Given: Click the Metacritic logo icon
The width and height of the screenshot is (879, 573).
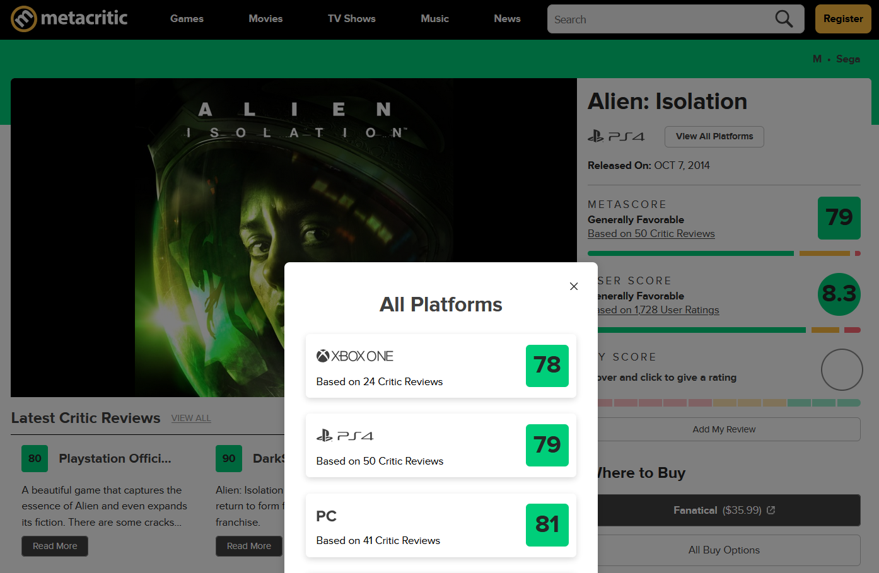Looking at the screenshot, I should (x=24, y=19).
